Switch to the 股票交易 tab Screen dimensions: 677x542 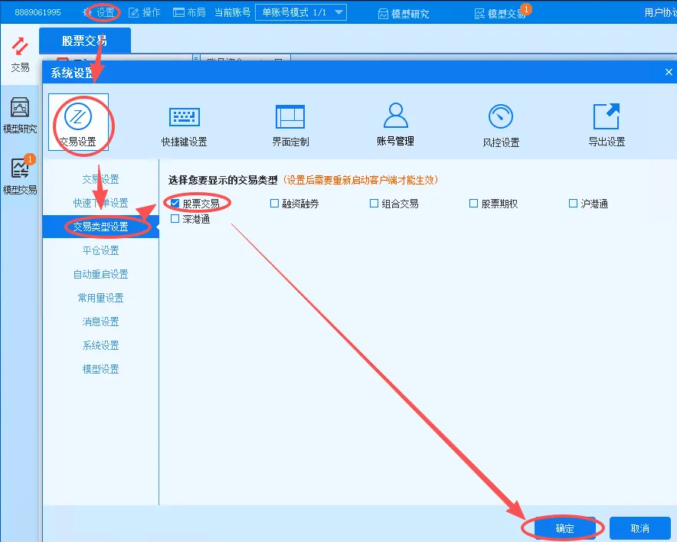click(84, 41)
